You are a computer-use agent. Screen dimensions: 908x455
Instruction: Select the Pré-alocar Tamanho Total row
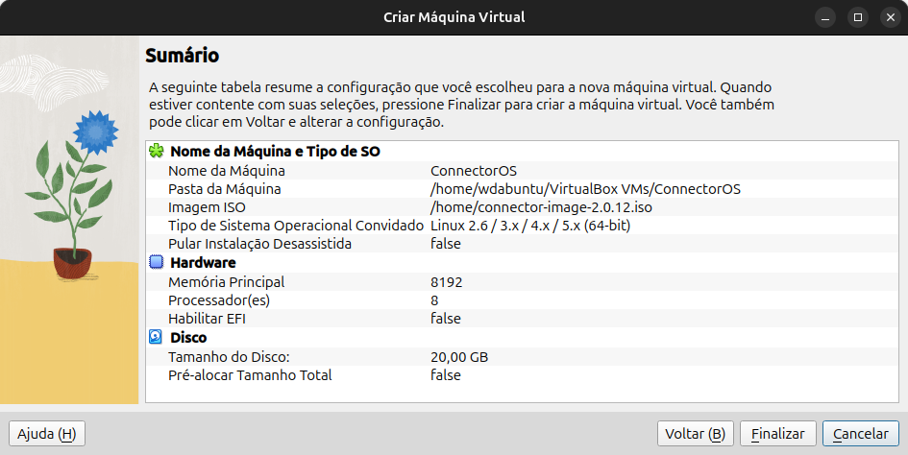pos(523,375)
